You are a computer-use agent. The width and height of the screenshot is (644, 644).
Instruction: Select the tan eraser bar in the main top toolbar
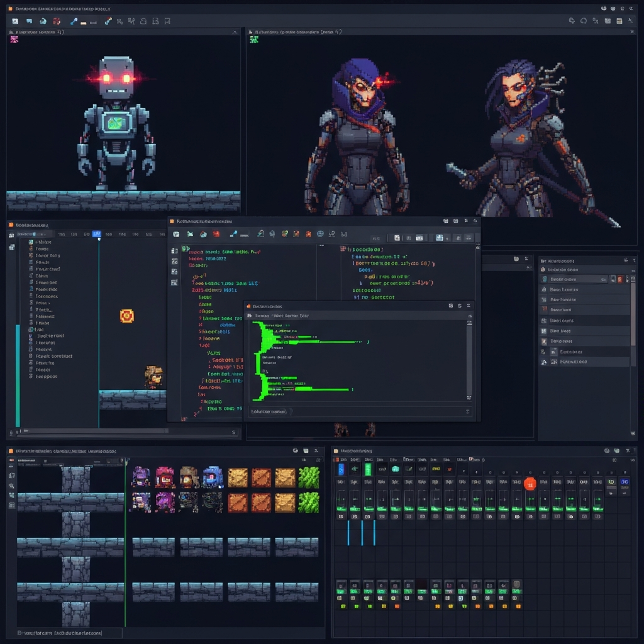point(84,23)
